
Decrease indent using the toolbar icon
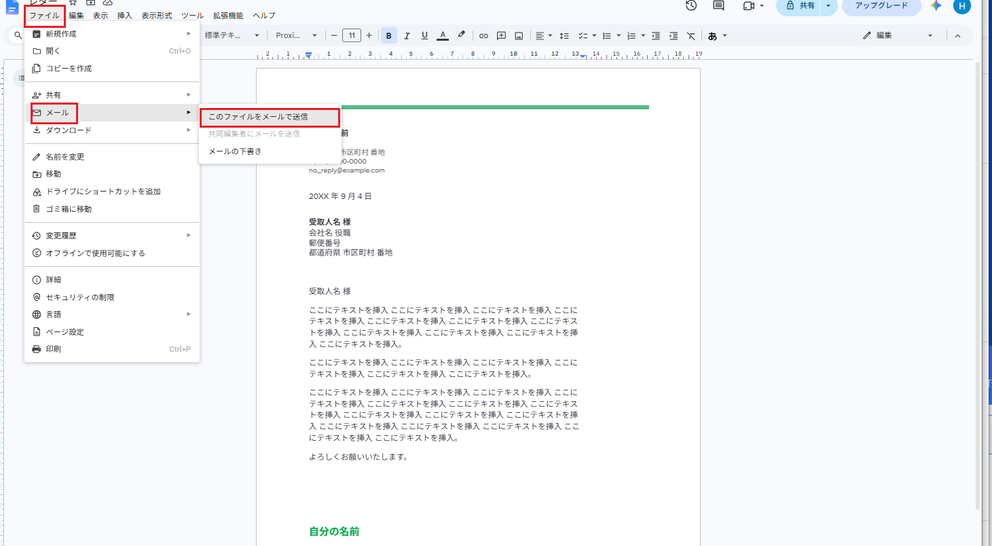[x=655, y=35]
